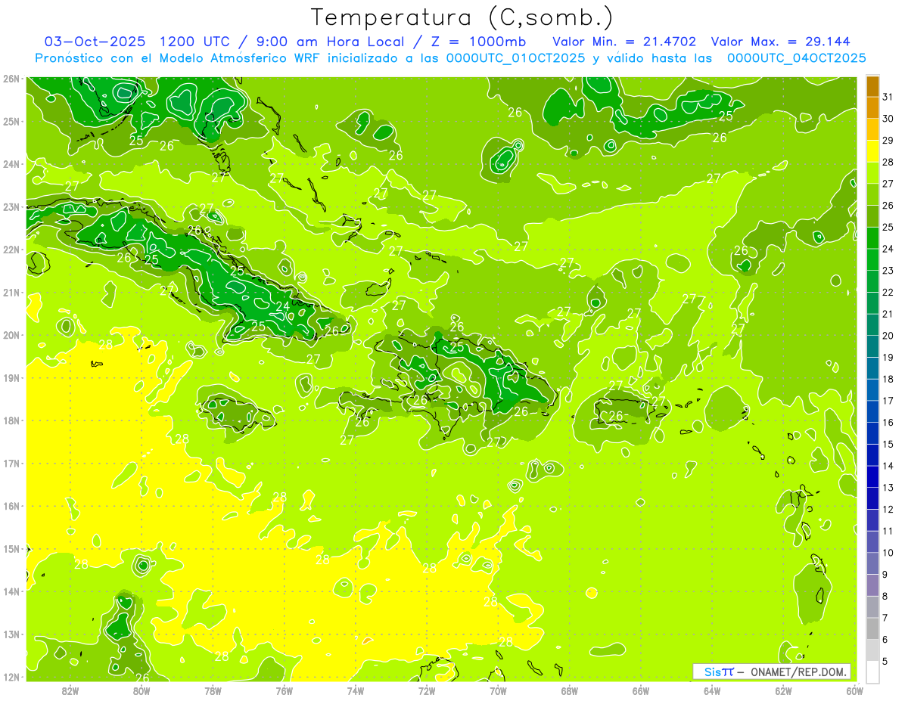Click the 19N latitude axis label
The image size is (908, 701).
(x=12, y=377)
